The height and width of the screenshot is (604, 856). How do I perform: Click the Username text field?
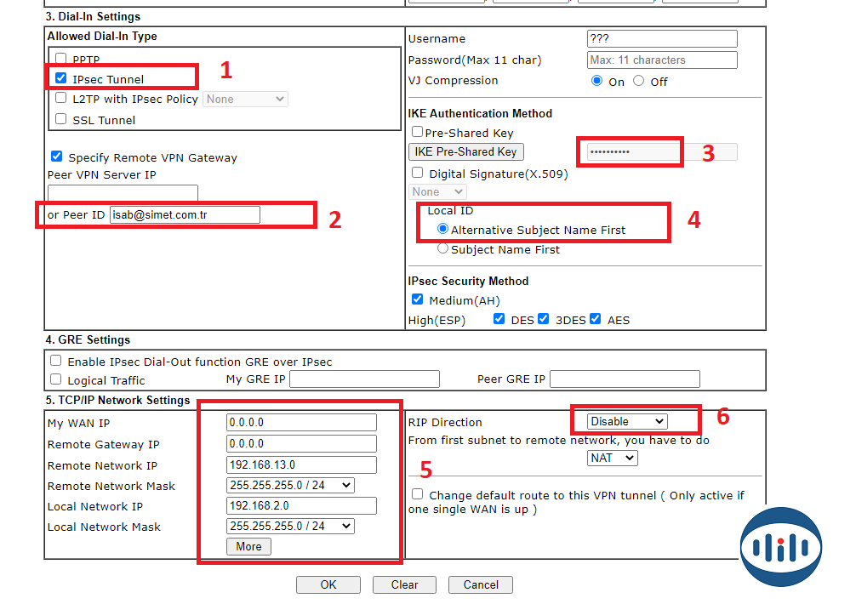(662, 38)
